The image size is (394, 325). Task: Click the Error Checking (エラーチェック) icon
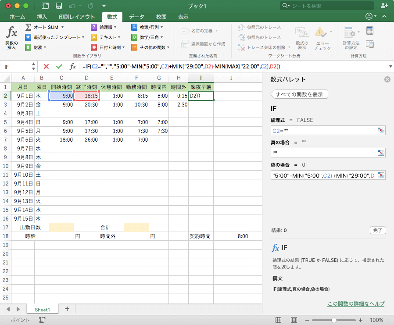pos(321,32)
